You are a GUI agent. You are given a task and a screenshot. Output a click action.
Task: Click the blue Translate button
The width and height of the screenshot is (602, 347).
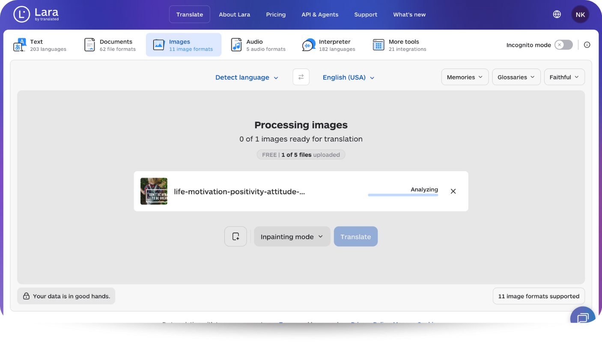(x=356, y=236)
